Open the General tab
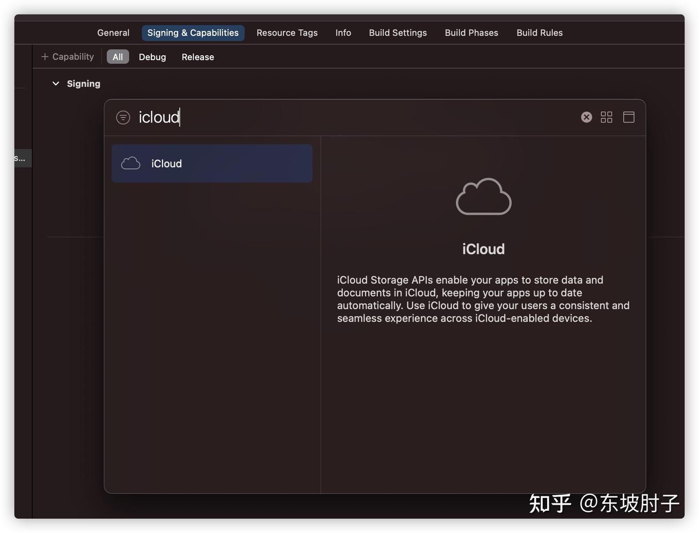 113,33
